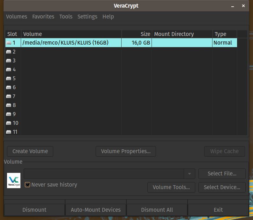Screen dimensions: 253x220
Task: Choose the slot 9 drive icon
Action: (9, 114)
